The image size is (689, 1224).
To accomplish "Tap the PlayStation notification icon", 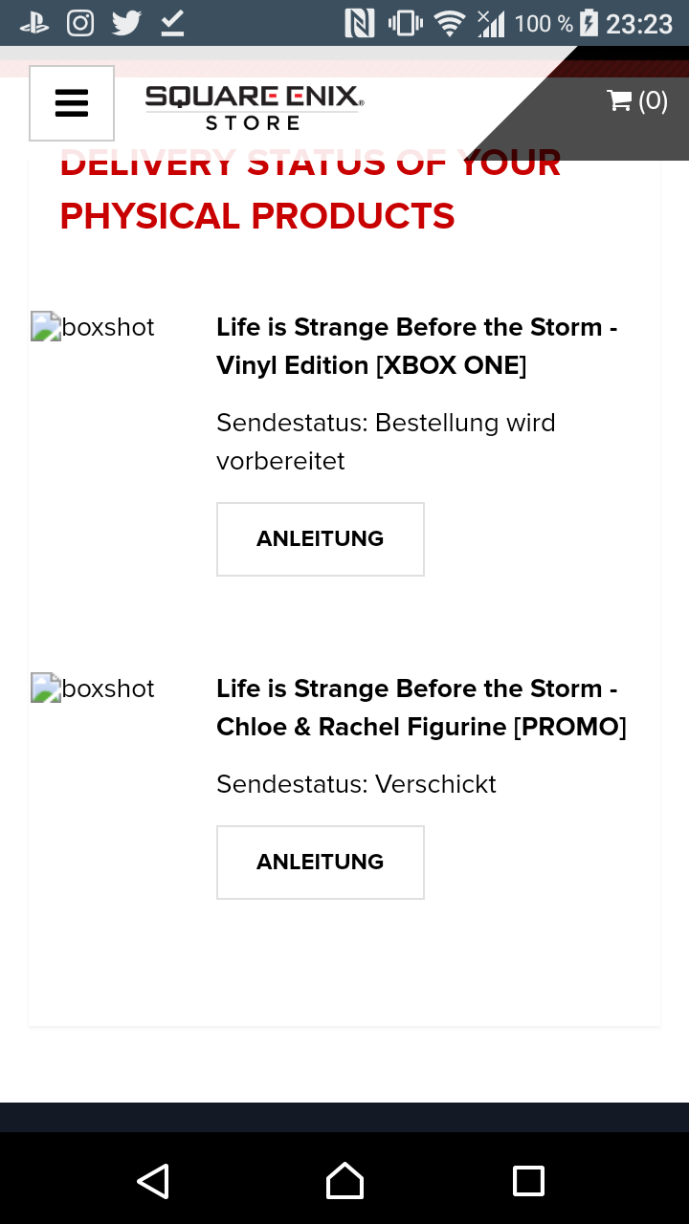I will click(35, 23).
